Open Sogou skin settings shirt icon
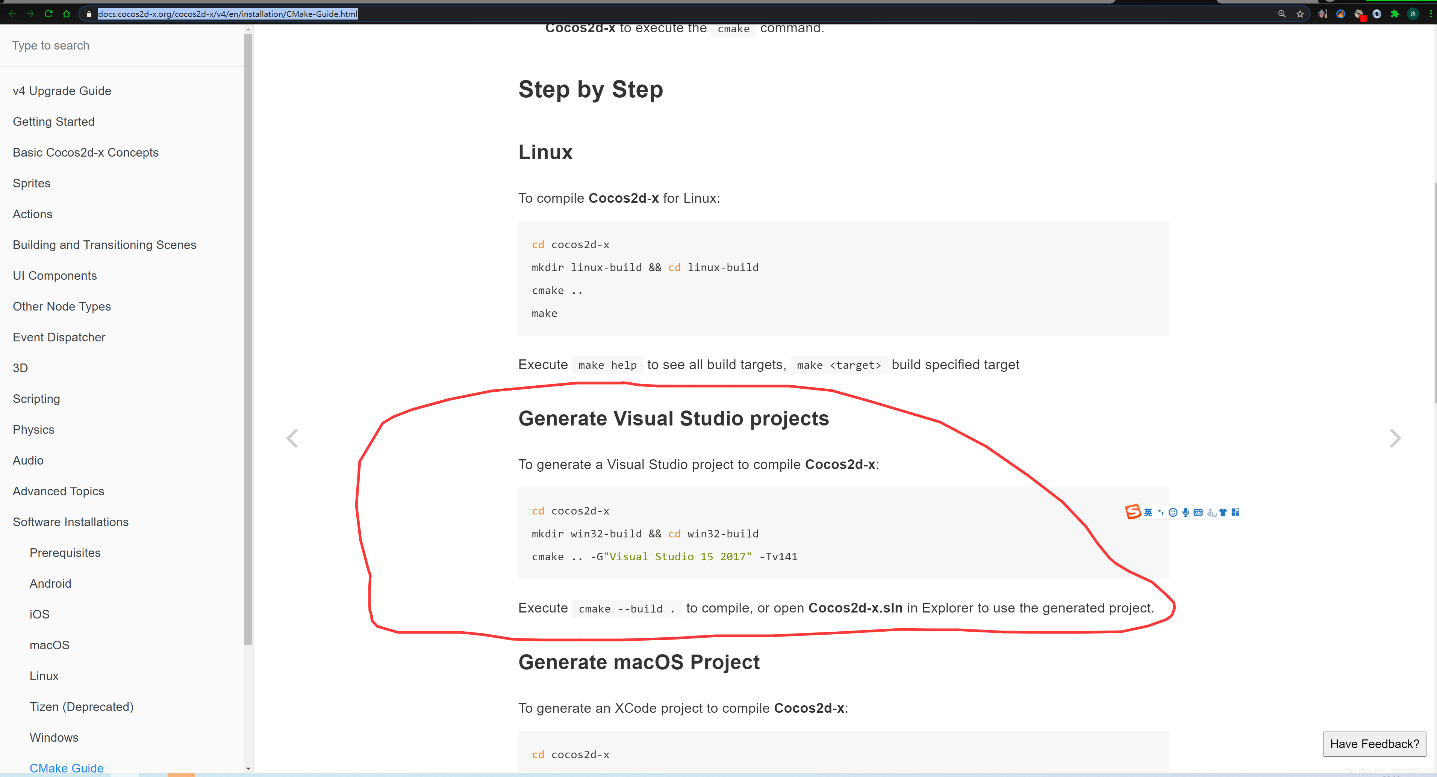Screen dimensions: 1437x777 1223,512
